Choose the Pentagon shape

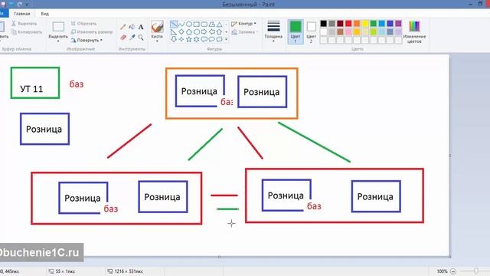coord(189,32)
